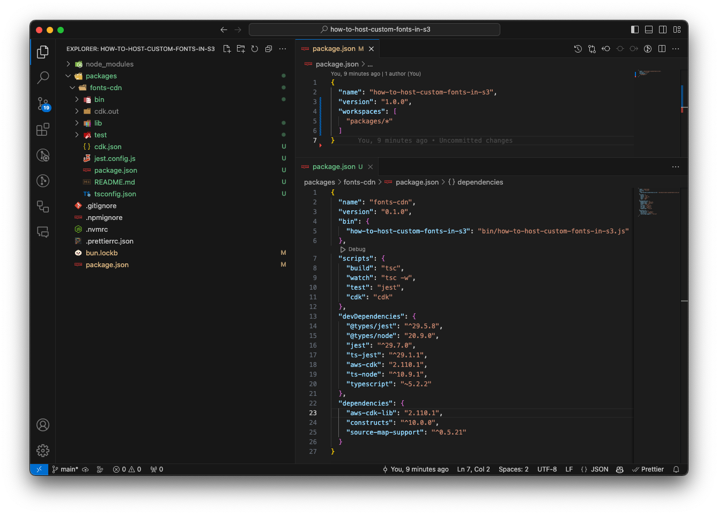Open more actions for bottom editor group
718x515 pixels.
click(676, 167)
